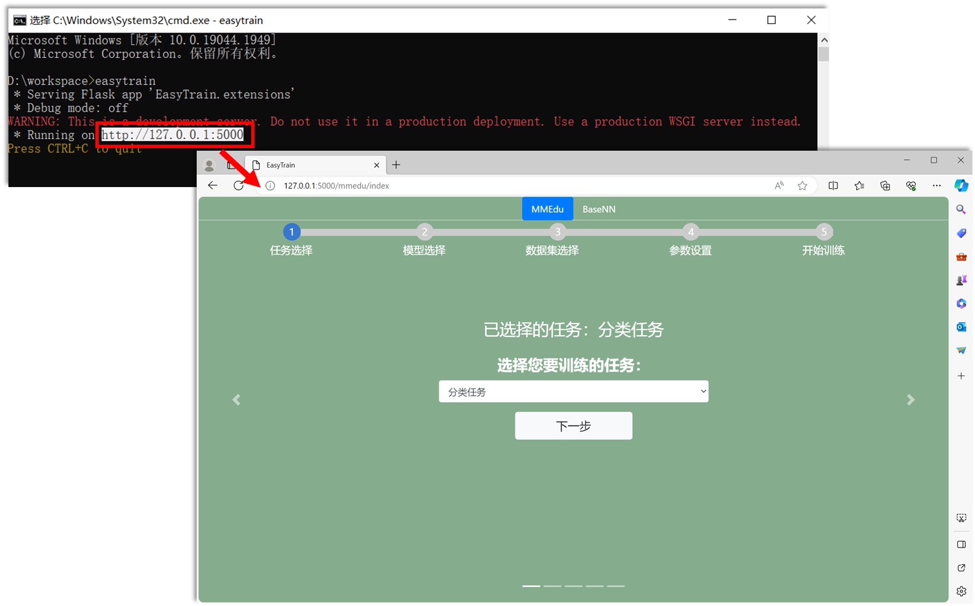Open sidebar settings gear

[x=961, y=591]
